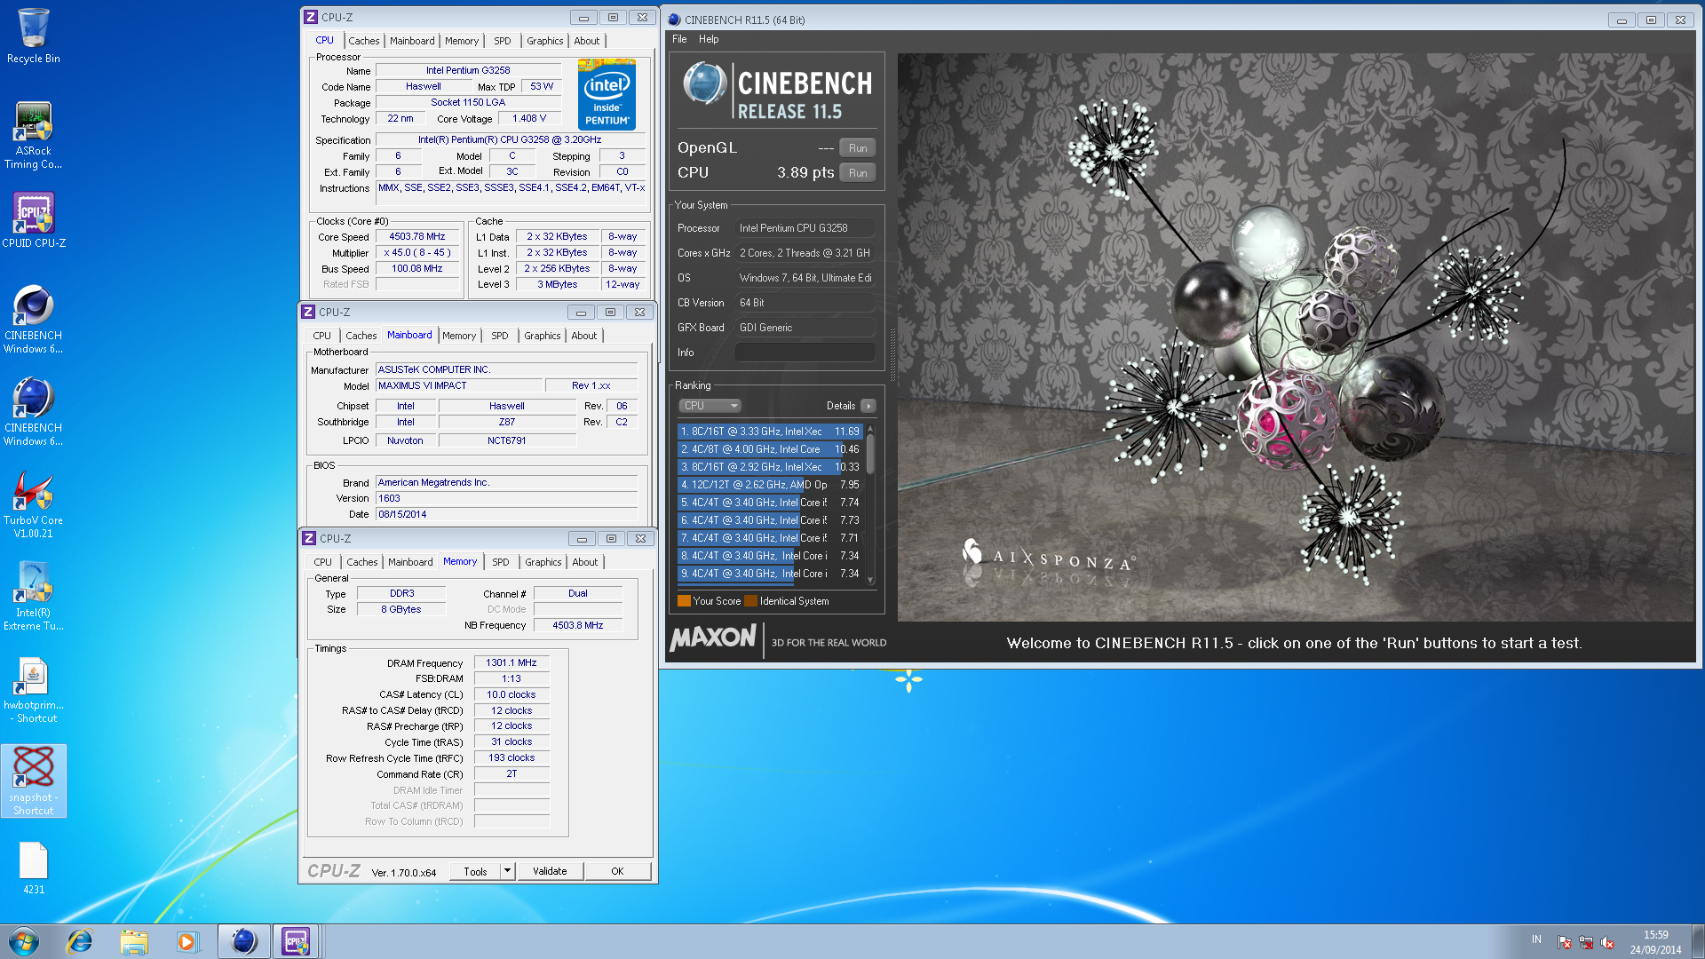Screen dimensions: 1705x959
Task: Switch to CPU-Z taskbar button
Action: [297, 941]
